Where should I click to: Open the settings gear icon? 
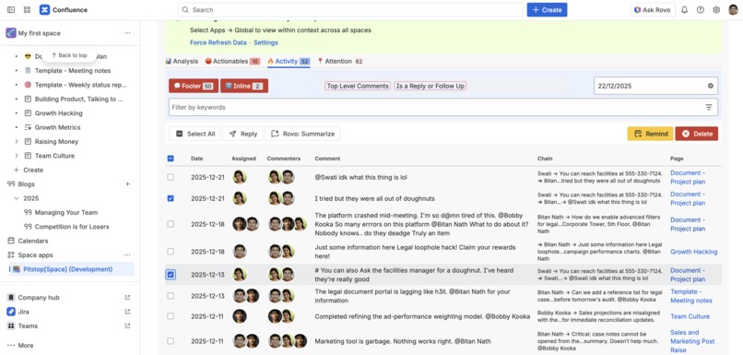click(x=716, y=9)
